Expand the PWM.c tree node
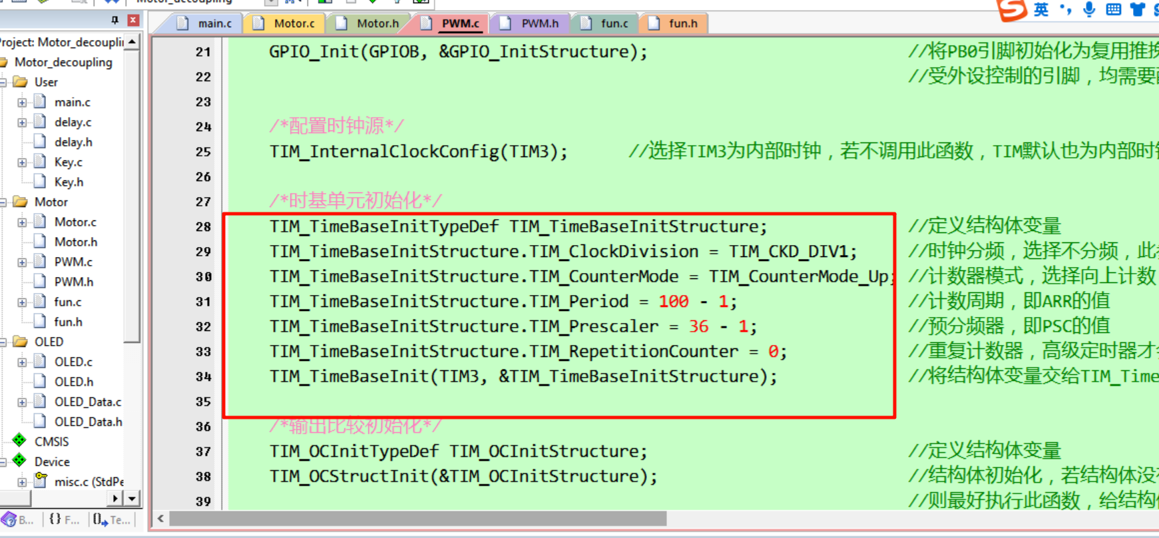The width and height of the screenshot is (1159, 538). (x=22, y=262)
